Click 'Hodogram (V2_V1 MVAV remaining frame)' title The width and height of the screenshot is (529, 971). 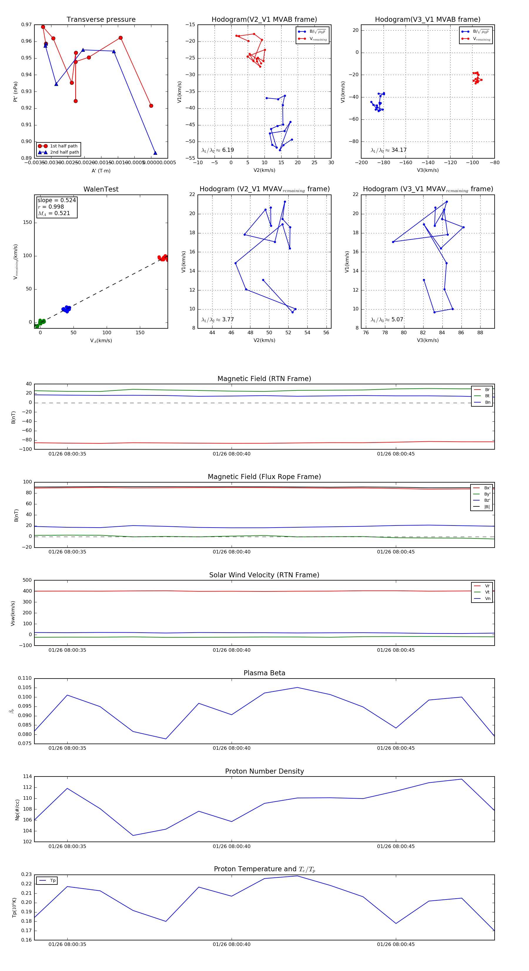tap(264, 189)
